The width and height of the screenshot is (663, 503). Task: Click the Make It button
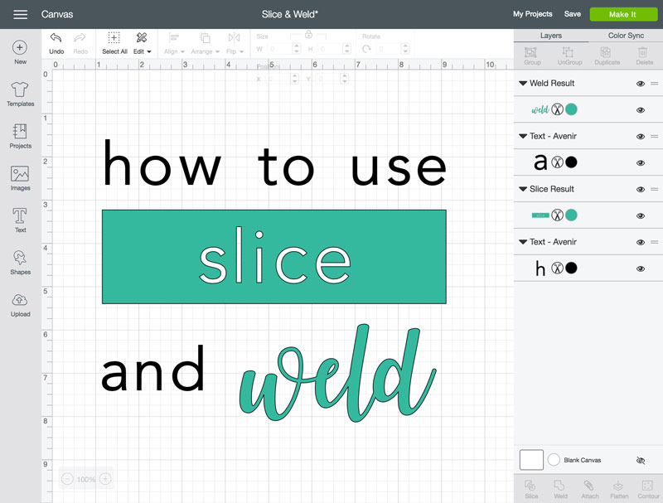point(622,14)
